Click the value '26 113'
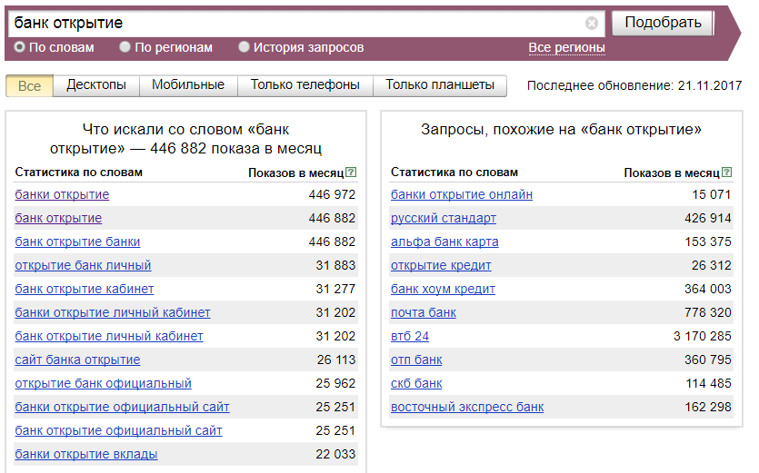Image resolution: width=759 pixels, height=473 pixels. pos(336,360)
